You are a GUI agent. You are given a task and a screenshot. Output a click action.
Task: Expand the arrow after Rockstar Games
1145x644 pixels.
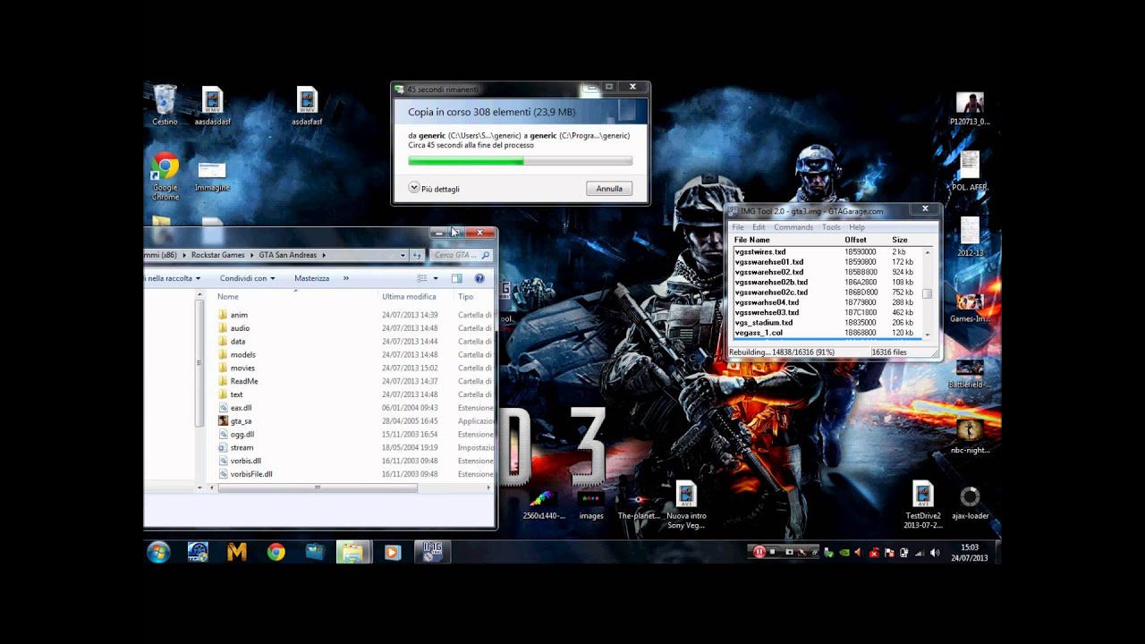[251, 255]
